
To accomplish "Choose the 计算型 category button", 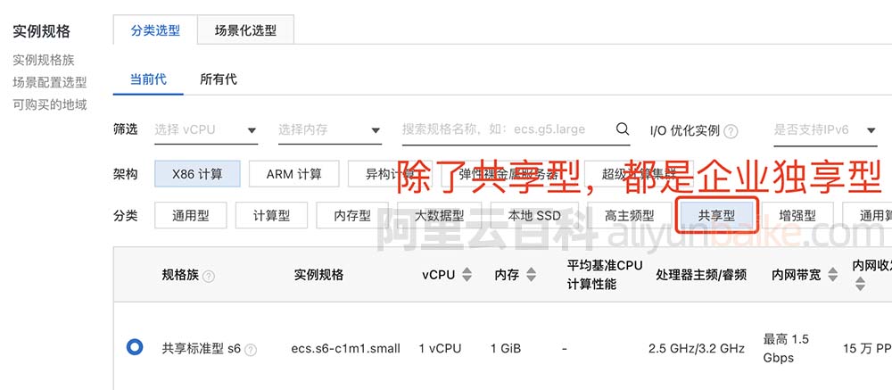I will point(271,216).
